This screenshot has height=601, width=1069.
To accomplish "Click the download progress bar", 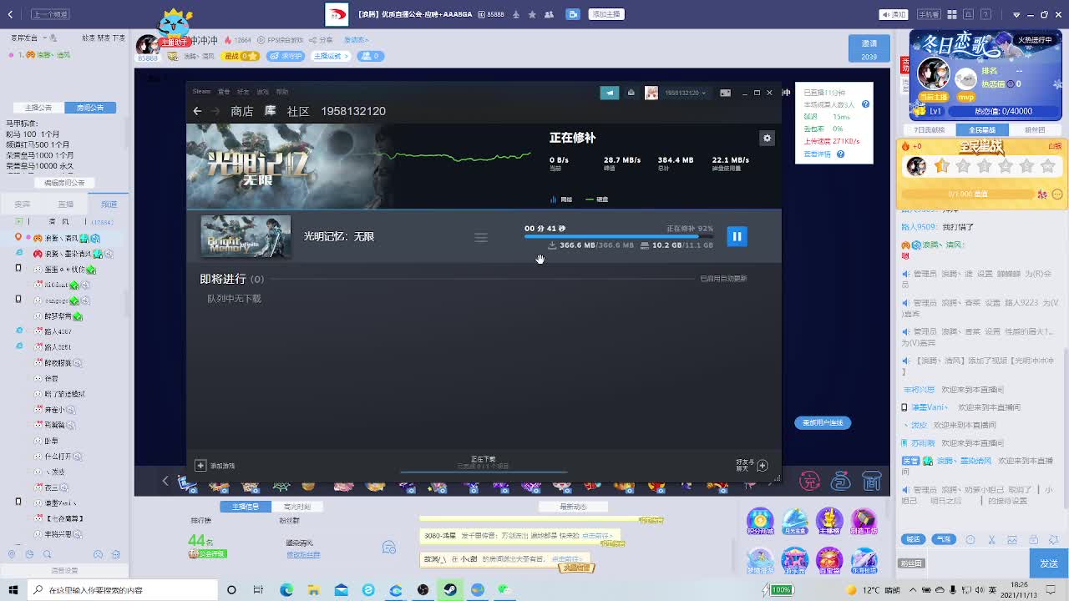I will (x=619, y=237).
